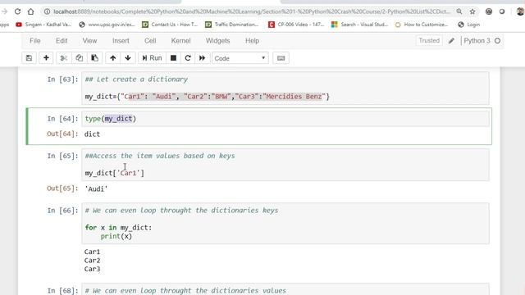The height and width of the screenshot is (295, 525).
Task: Open the Cell menu
Action: click(150, 41)
